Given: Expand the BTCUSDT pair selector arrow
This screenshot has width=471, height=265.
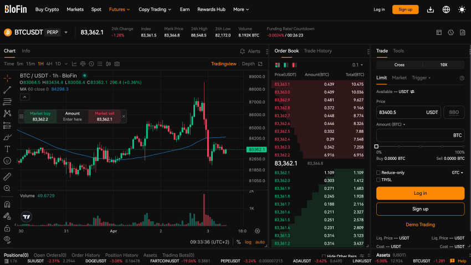Looking at the screenshot, I should click(x=66, y=33).
